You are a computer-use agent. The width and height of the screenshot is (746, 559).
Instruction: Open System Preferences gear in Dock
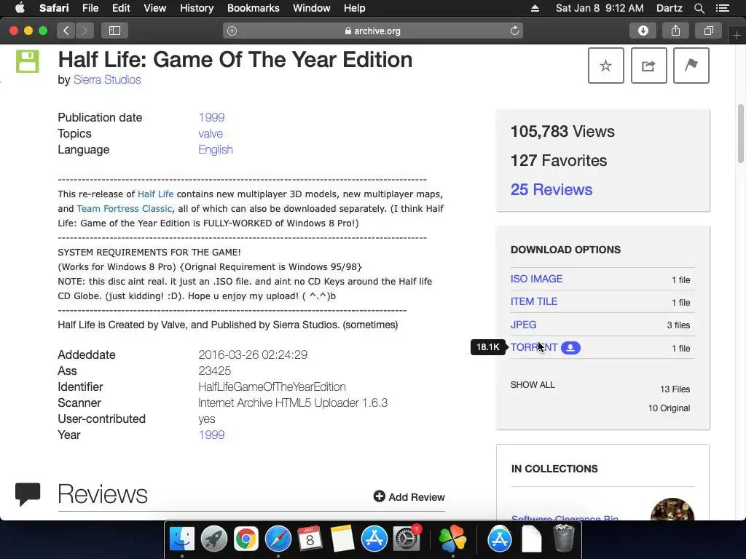[x=407, y=539]
